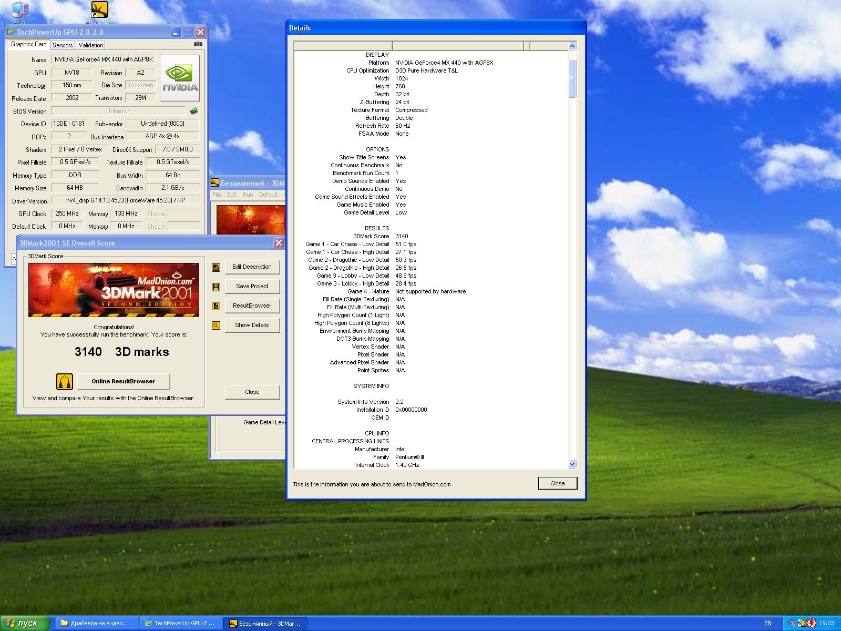Click the Show Details button
841x631 pixels.
(x=252, y=325)
